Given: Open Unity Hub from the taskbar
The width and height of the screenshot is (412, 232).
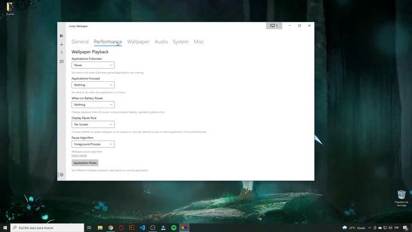Looking at the screenshot, I should 153,227.
